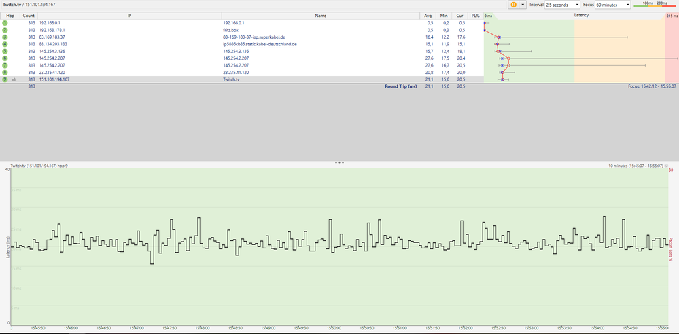Click the Latency (ms) vertical axis label

pos(7,248)
